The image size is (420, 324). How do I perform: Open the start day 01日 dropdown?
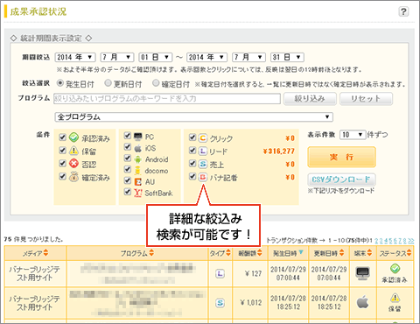click(x=155, y=57)
